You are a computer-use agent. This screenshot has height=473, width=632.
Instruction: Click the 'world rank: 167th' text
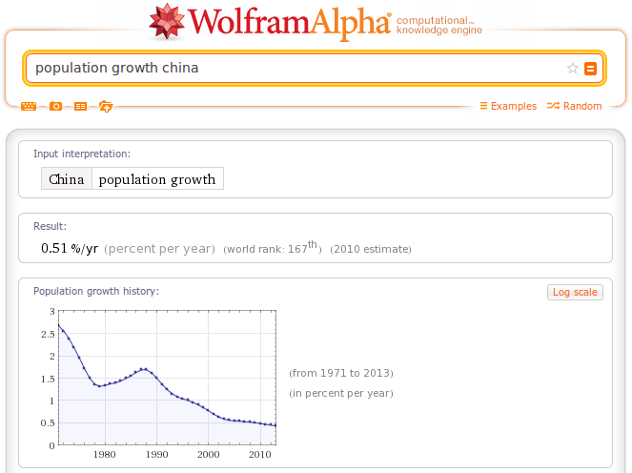click(x=273, y=248)
